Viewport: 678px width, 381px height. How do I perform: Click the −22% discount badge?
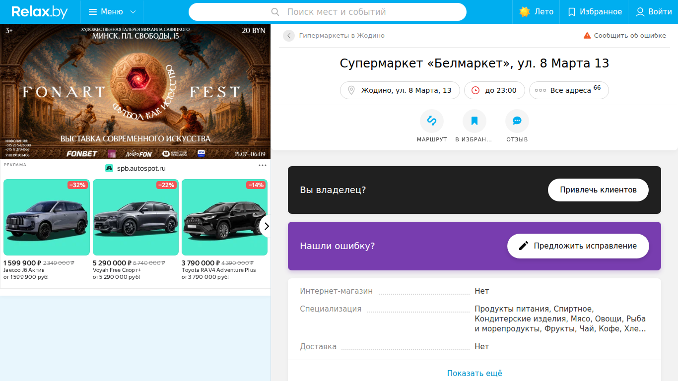166,185
